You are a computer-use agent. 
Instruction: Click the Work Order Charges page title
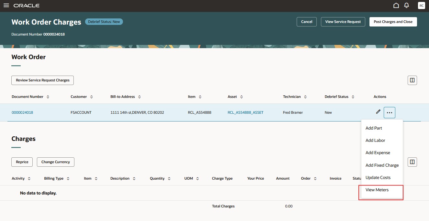click(x=46, y=22)
